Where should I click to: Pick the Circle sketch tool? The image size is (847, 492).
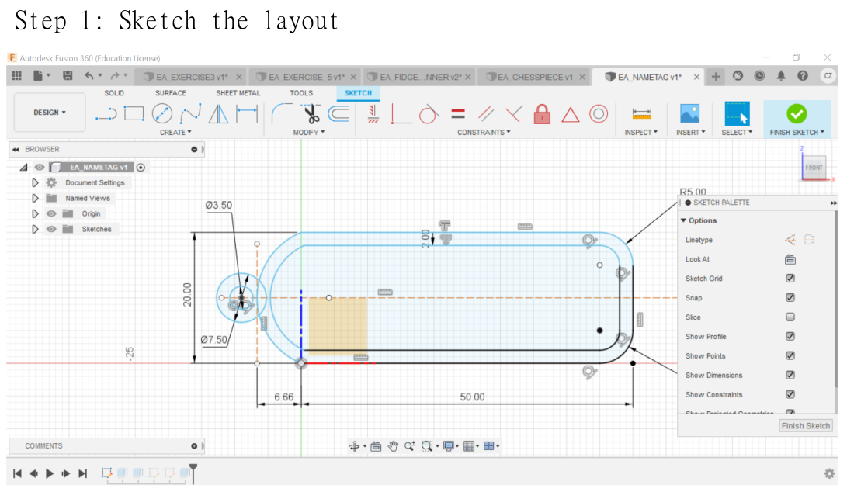tap(161, 113)
